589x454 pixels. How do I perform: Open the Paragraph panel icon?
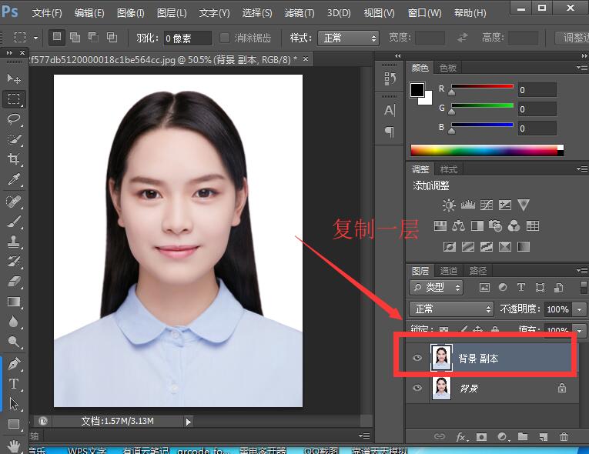[390, 132]
